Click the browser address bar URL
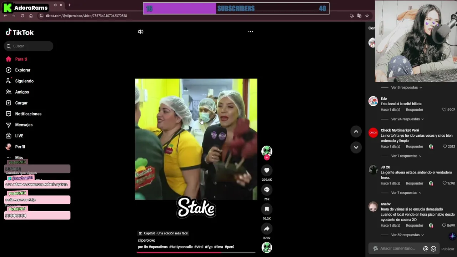The width and height of the screenshot is (457, 257). pos(86,16)
